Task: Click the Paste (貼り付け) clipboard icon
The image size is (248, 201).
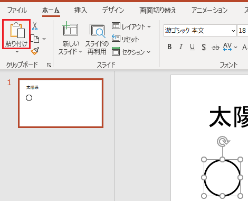Action: [17, 30]
